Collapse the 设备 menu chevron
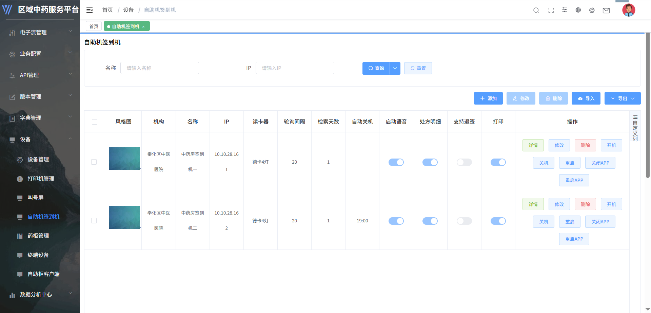651x313 pixels. (x=71, y=138)
